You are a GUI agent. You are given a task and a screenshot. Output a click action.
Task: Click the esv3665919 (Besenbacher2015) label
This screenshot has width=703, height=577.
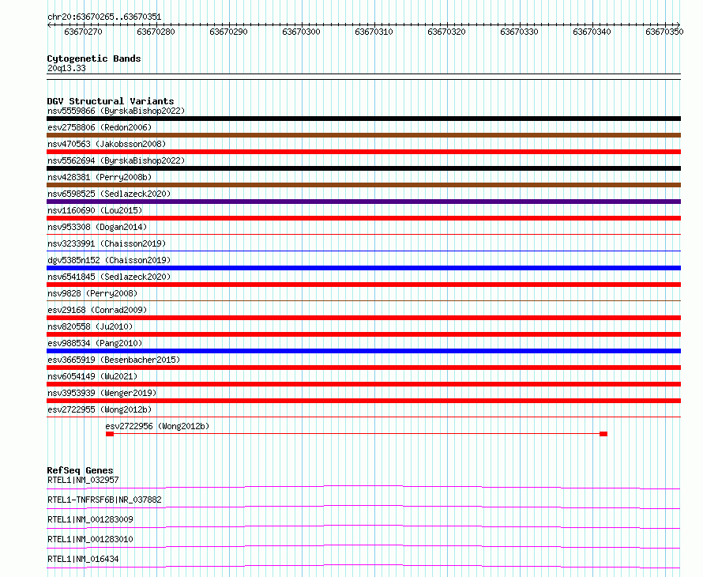(114, 360)
